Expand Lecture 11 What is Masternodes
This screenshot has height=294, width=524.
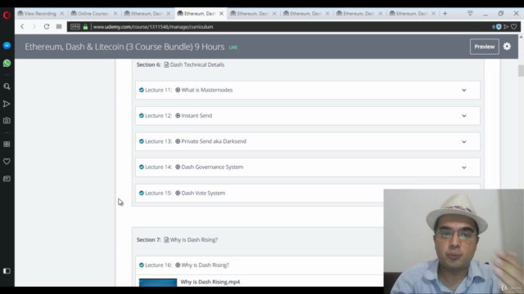464,90
